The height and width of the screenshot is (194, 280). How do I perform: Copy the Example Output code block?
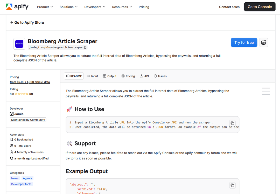click(x=232, y=185)
